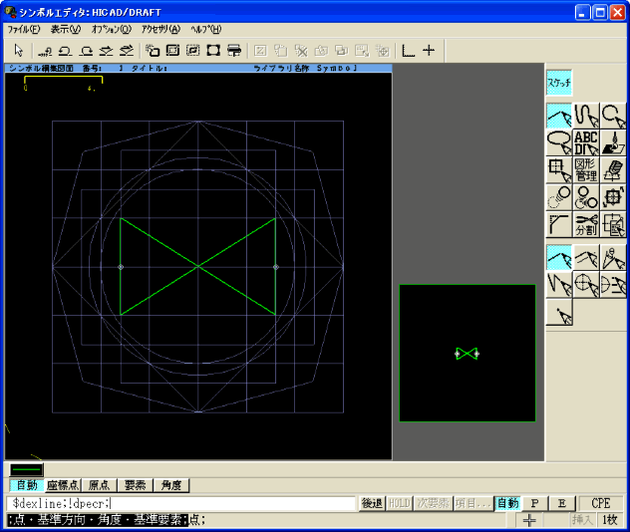This screenshot has width=630, height=532.
Task: Click the CPE button
Action: point(601,504)
